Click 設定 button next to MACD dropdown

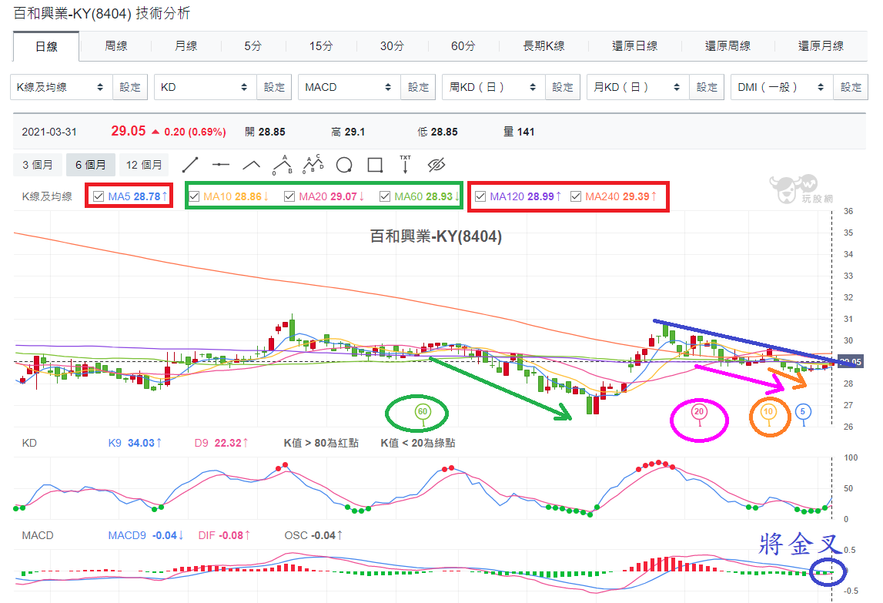coord(419,87)
